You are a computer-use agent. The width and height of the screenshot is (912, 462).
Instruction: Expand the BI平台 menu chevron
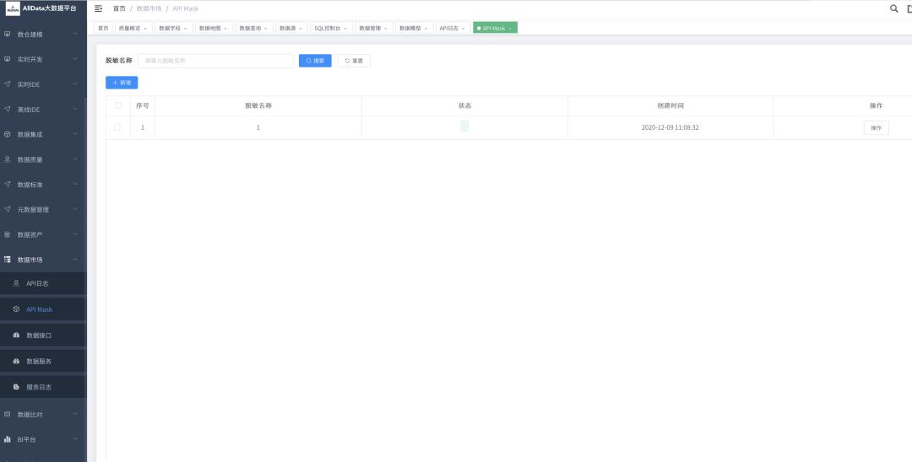pyautogui.click(x=75, y=439)
